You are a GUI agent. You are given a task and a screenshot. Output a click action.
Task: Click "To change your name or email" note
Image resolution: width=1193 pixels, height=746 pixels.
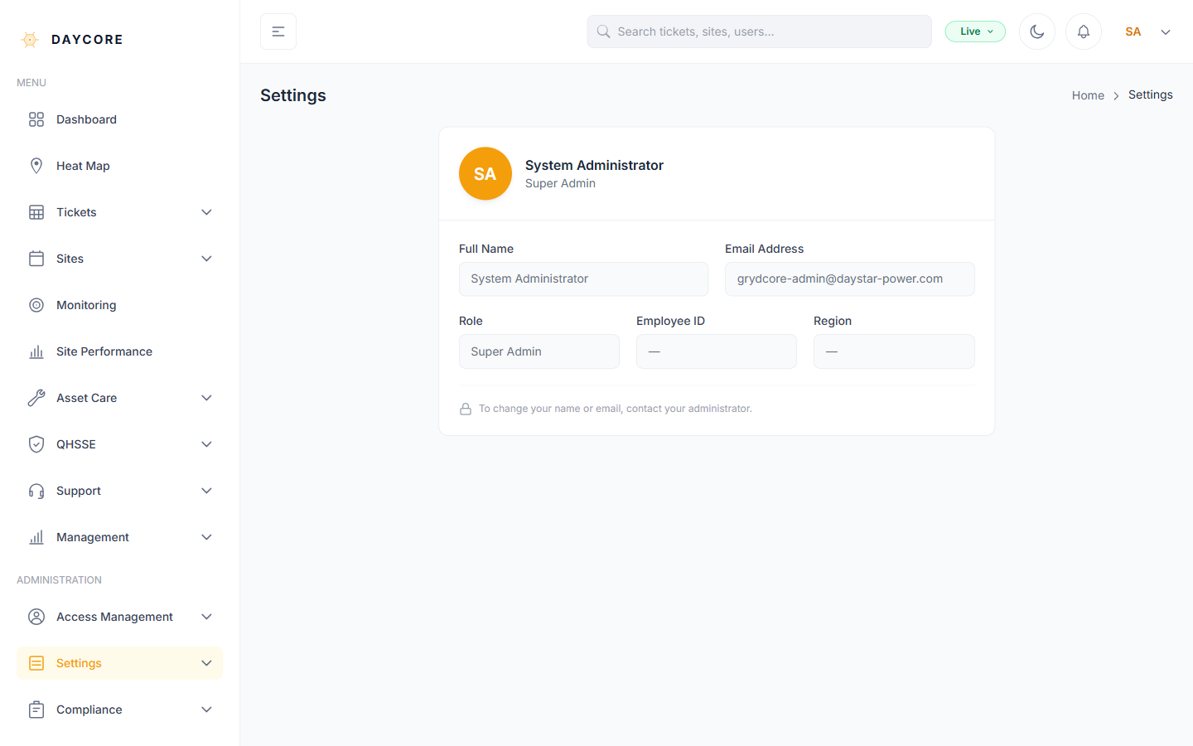pyautogui.click(x=616, y=409)
